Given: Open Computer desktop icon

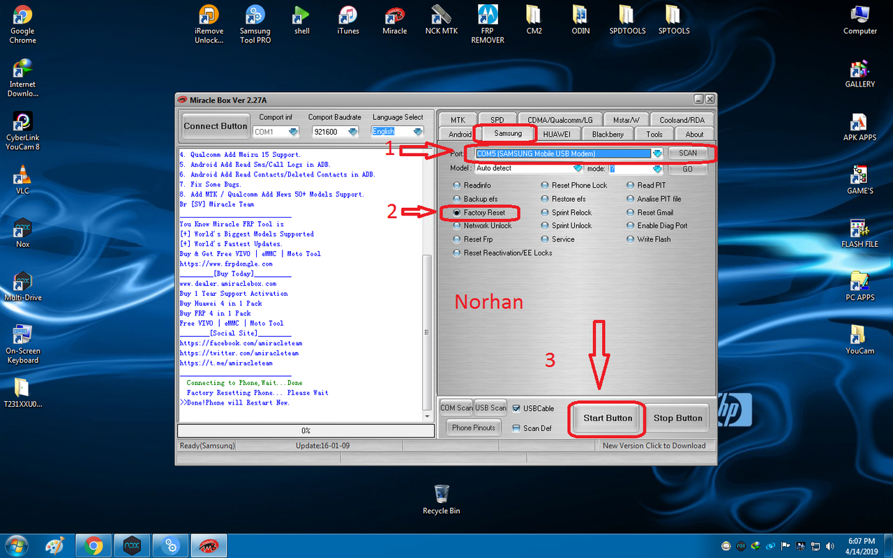Looking at the screenshot, I should 860,20.
